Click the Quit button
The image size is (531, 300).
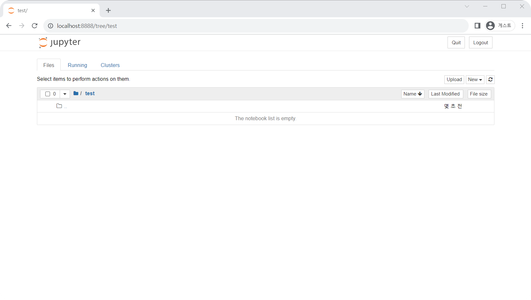[456, 43]
